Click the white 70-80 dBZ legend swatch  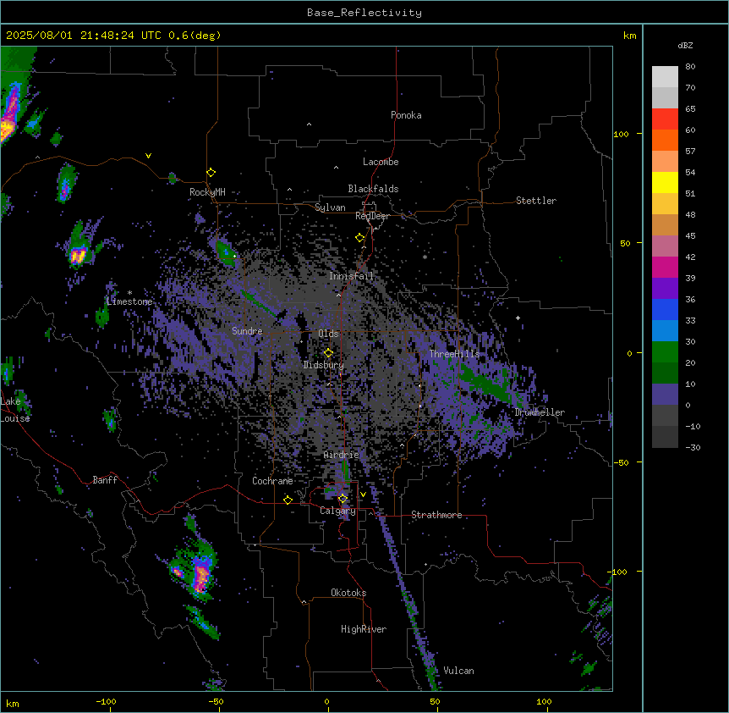[665, 76]
